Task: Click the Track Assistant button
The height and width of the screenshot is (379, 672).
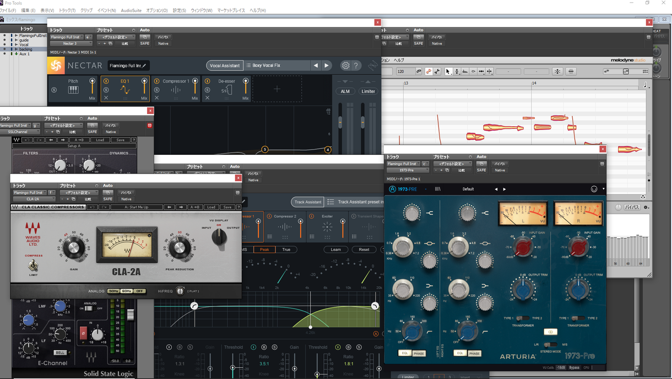Action: [x=308, y=202]
